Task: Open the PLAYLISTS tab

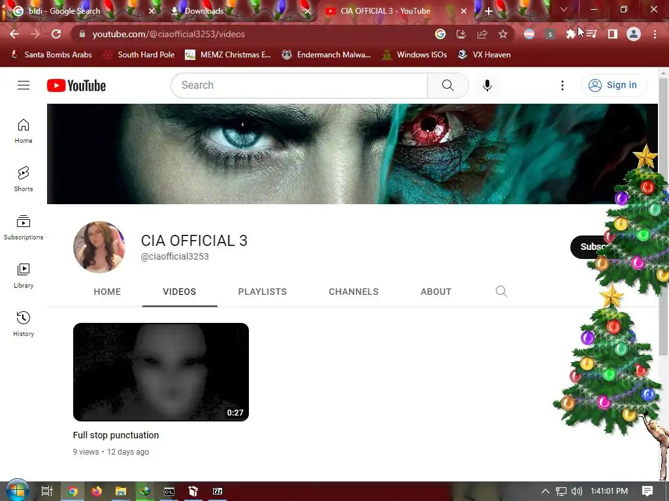Action: [x=263, y=292]
